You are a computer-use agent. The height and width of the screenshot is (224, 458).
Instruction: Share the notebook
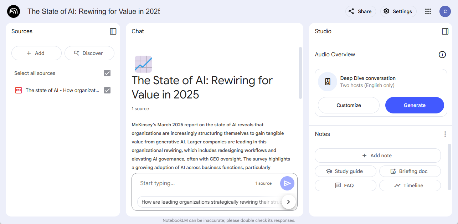pos(360,11)
